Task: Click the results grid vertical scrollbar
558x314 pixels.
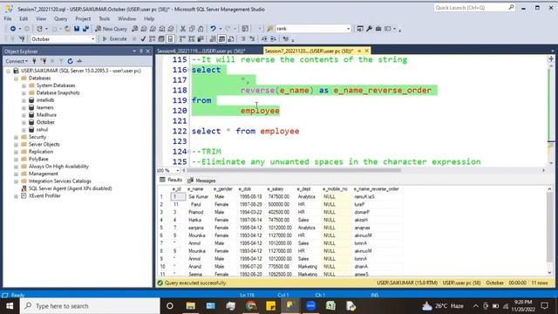Action: (550, 227)
